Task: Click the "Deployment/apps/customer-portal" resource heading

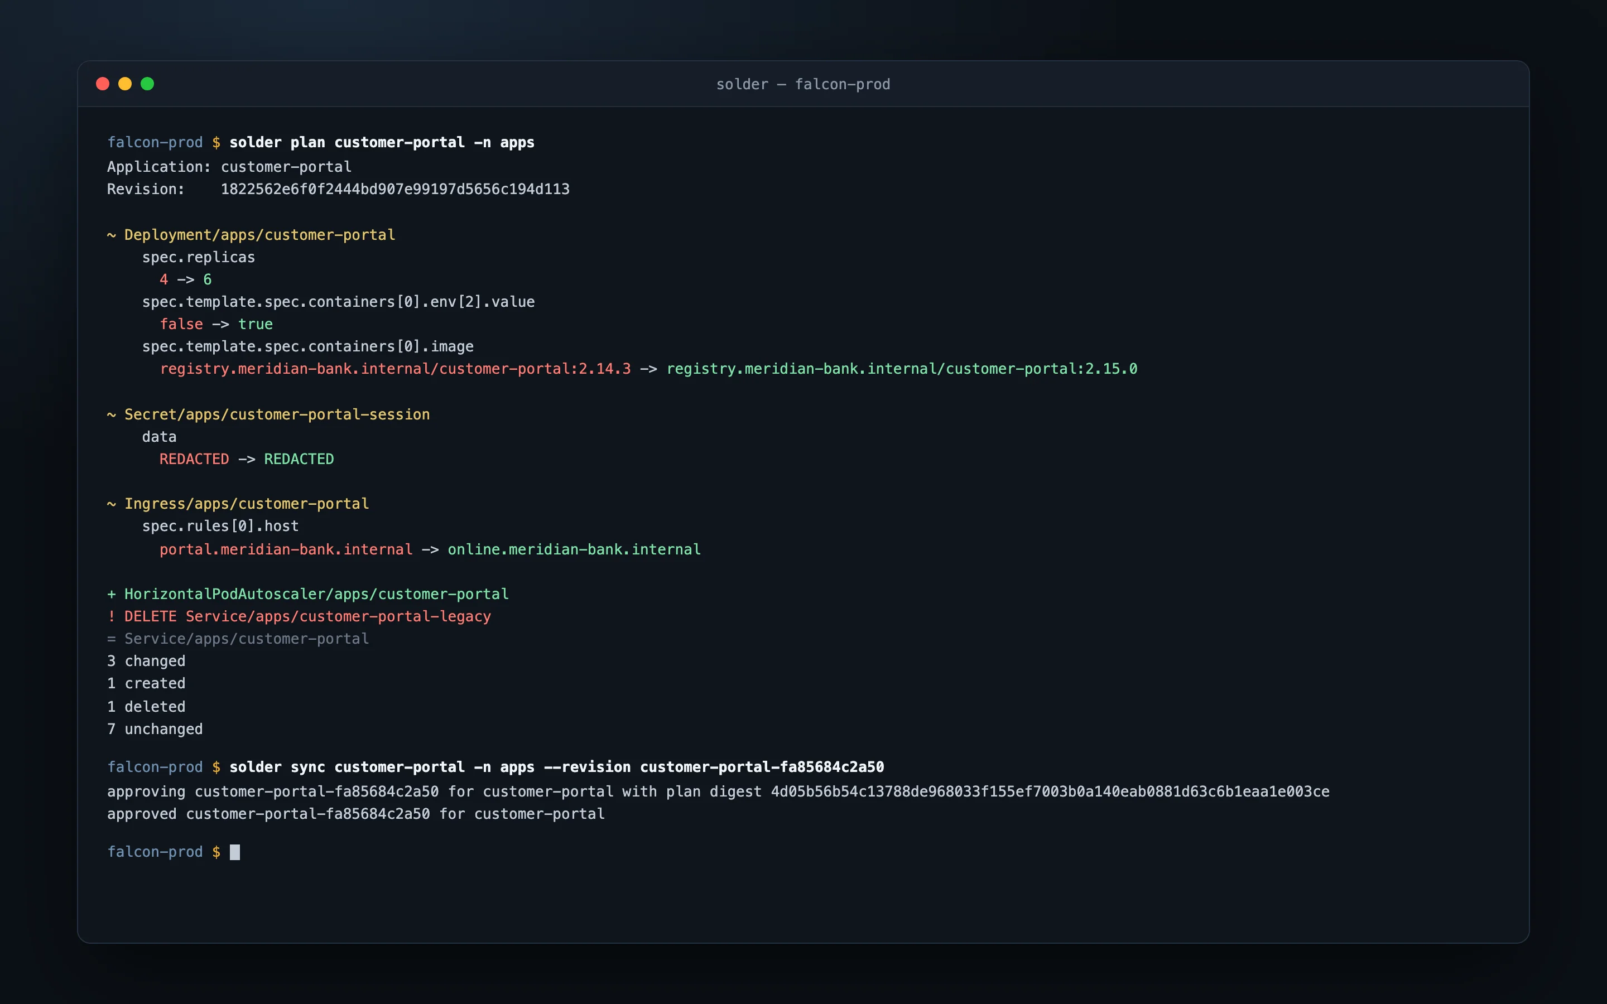Action: (x=259, y=235)
